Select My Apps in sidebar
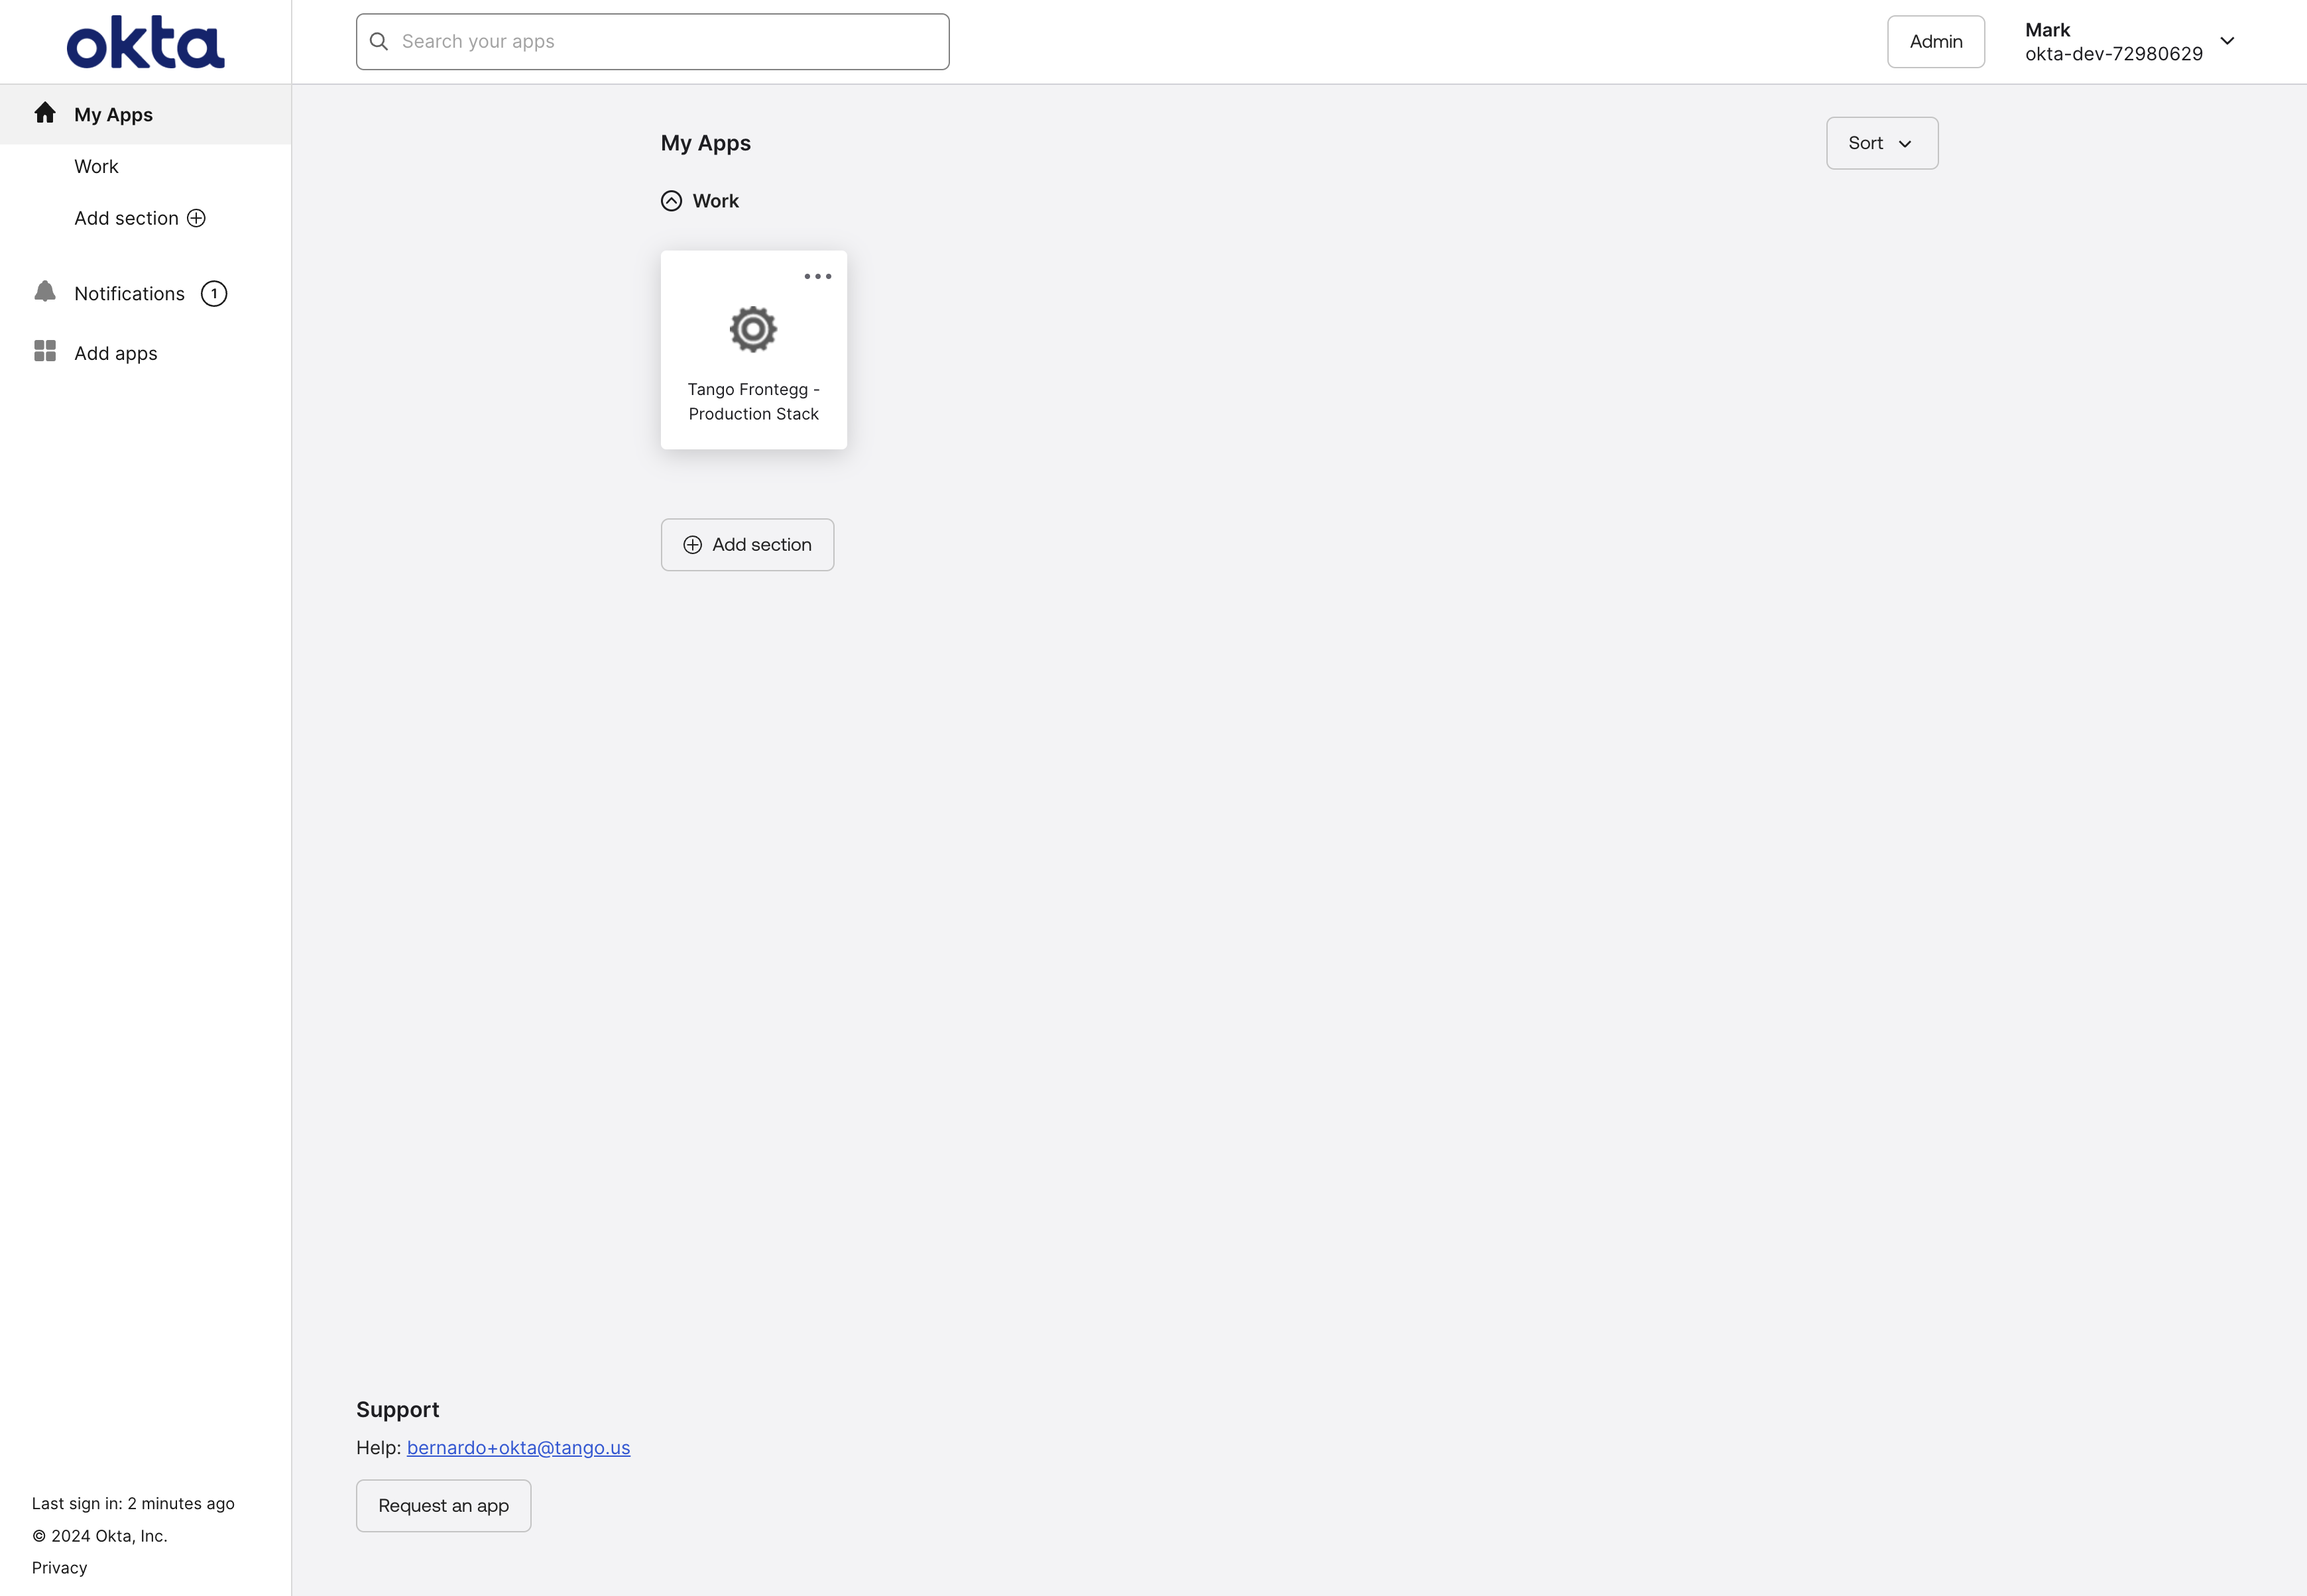 pyautogui.click(x=146, y=114)
